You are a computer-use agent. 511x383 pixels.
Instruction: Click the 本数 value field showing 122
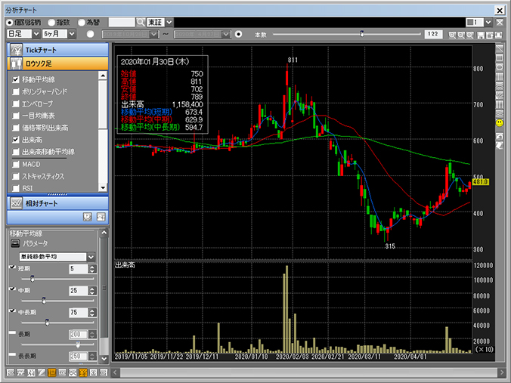433,34
